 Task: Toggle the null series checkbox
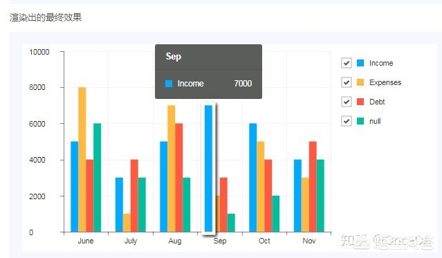346,121
